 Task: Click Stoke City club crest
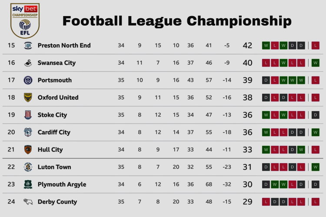[28, 115]
